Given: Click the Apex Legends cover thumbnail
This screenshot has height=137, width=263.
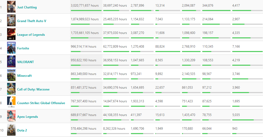Looking at the screenshot, I should pos(11,116).
